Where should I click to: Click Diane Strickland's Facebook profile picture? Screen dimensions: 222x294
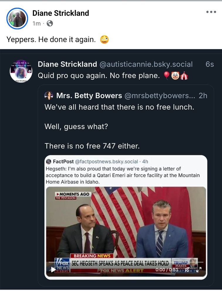click(x=17, y=19)
